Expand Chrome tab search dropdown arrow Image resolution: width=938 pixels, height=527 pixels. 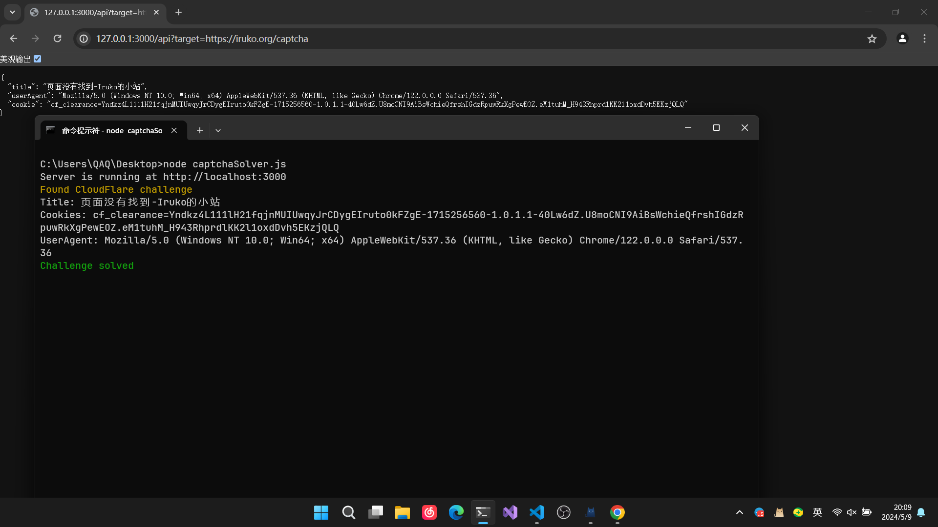click(x=12, y=12)
